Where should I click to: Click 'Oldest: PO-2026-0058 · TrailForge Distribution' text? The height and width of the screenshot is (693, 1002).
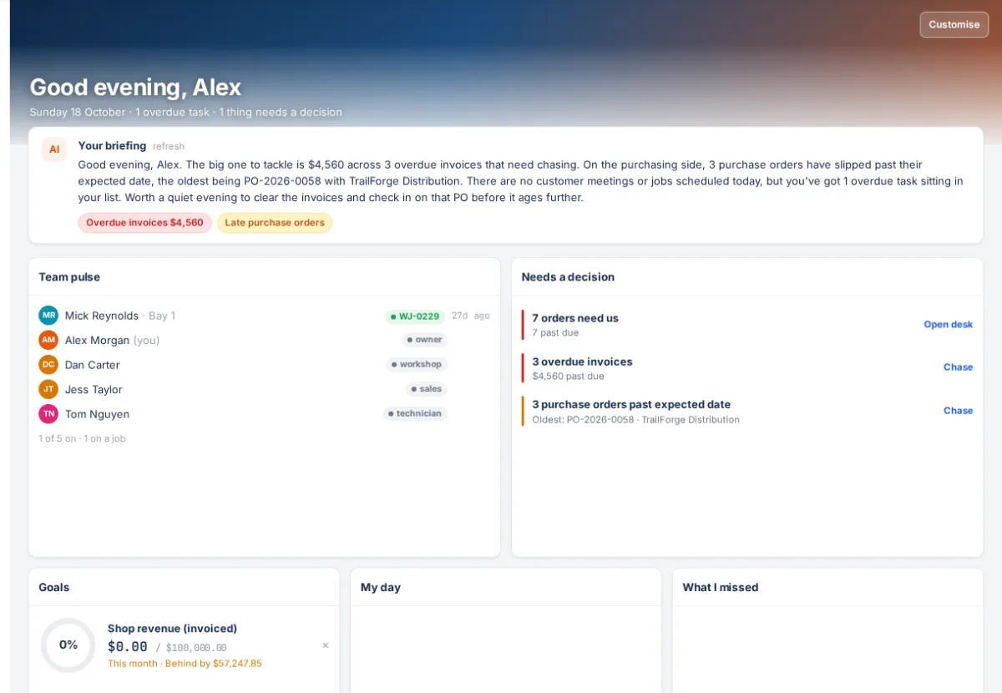pos(635,420)
